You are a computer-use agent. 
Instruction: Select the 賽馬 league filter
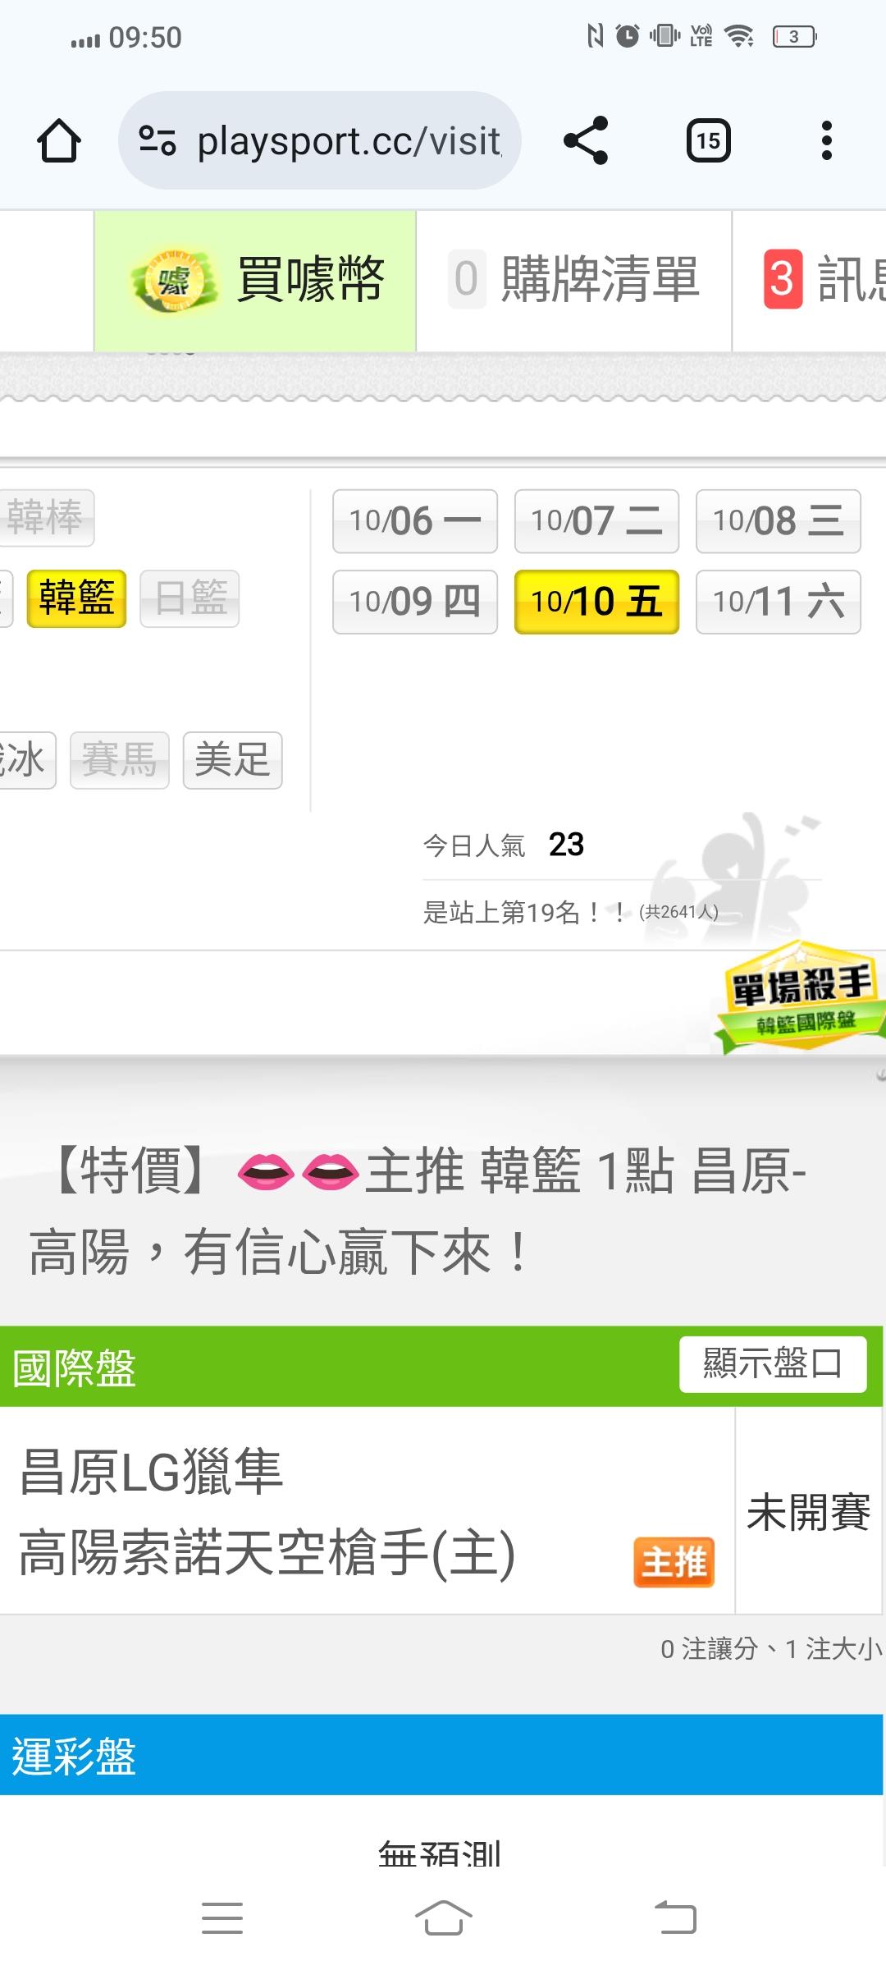point(120,760)
